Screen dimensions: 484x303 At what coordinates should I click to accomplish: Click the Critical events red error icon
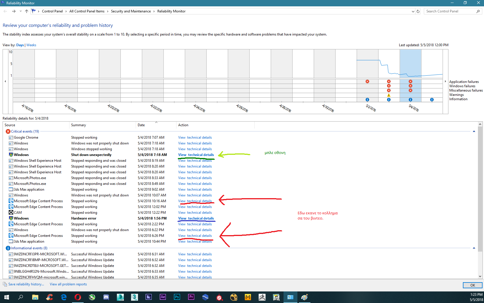coord(8,131)
